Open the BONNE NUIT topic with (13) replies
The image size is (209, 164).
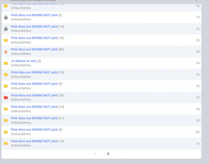pos(34,141)
